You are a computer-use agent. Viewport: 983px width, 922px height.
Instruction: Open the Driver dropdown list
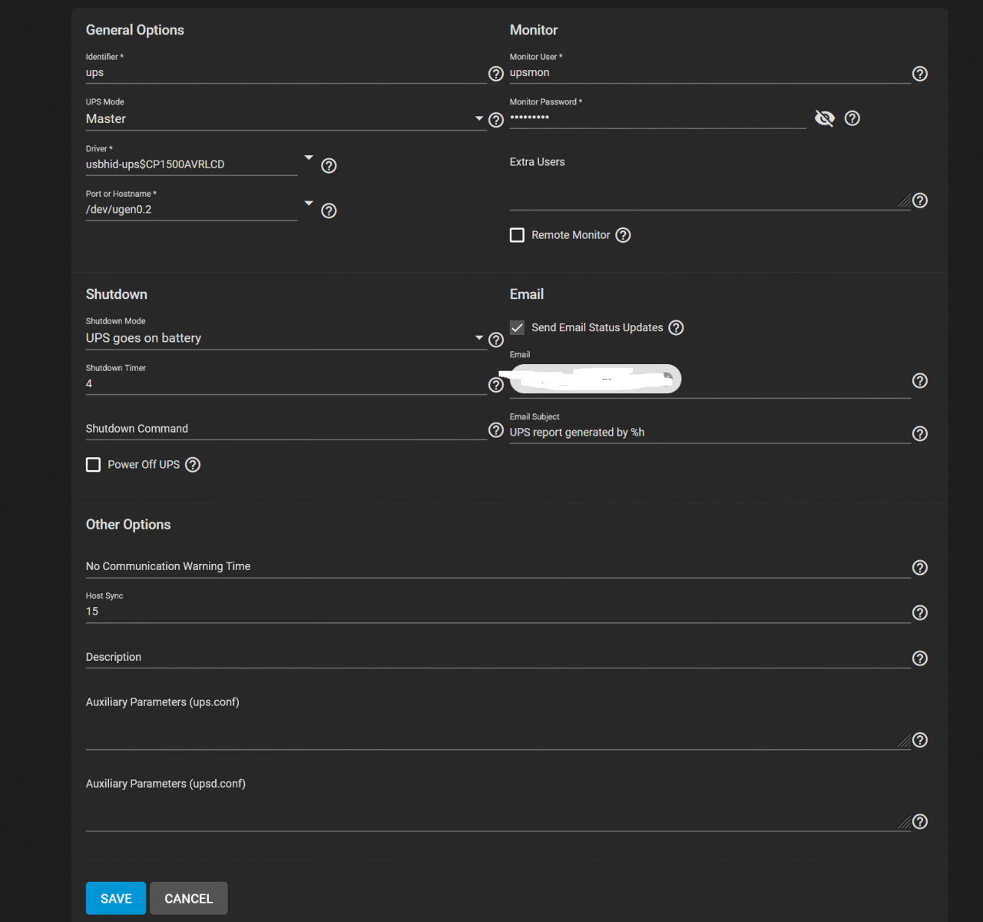coord(309,157)
